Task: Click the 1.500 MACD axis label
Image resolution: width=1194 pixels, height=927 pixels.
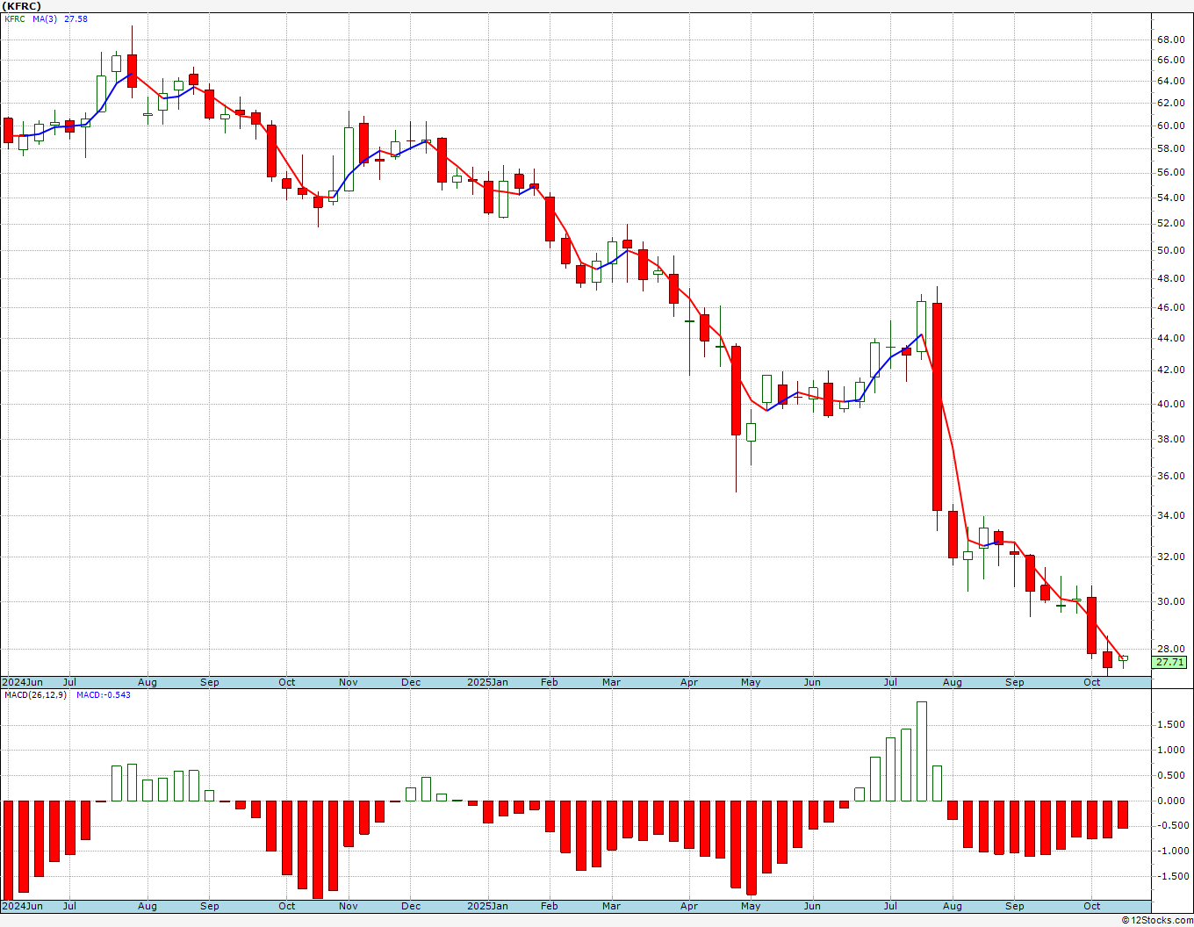Action: [x=1172, y=725]
